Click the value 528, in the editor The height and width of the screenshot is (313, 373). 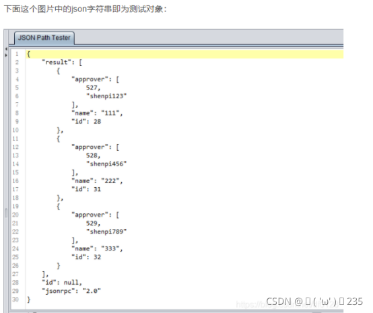pyautogui.click(x=93, y=155)
